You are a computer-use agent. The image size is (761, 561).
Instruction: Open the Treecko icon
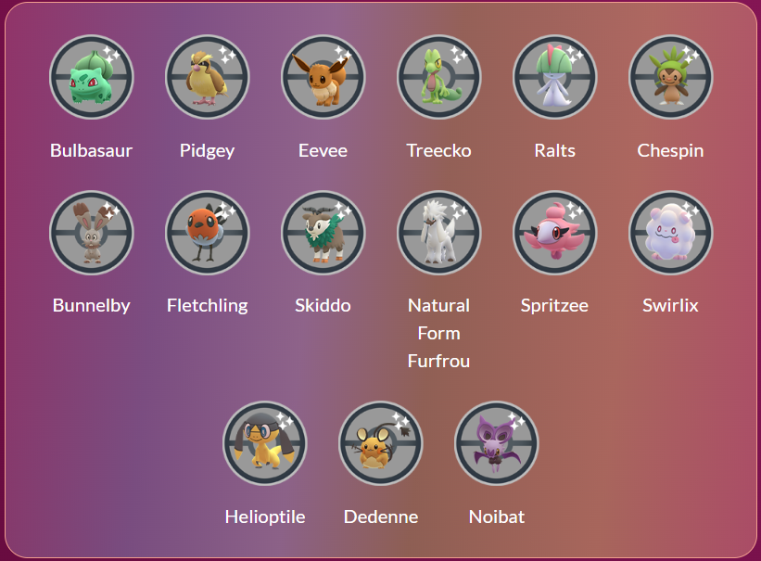tap(438, 78)
